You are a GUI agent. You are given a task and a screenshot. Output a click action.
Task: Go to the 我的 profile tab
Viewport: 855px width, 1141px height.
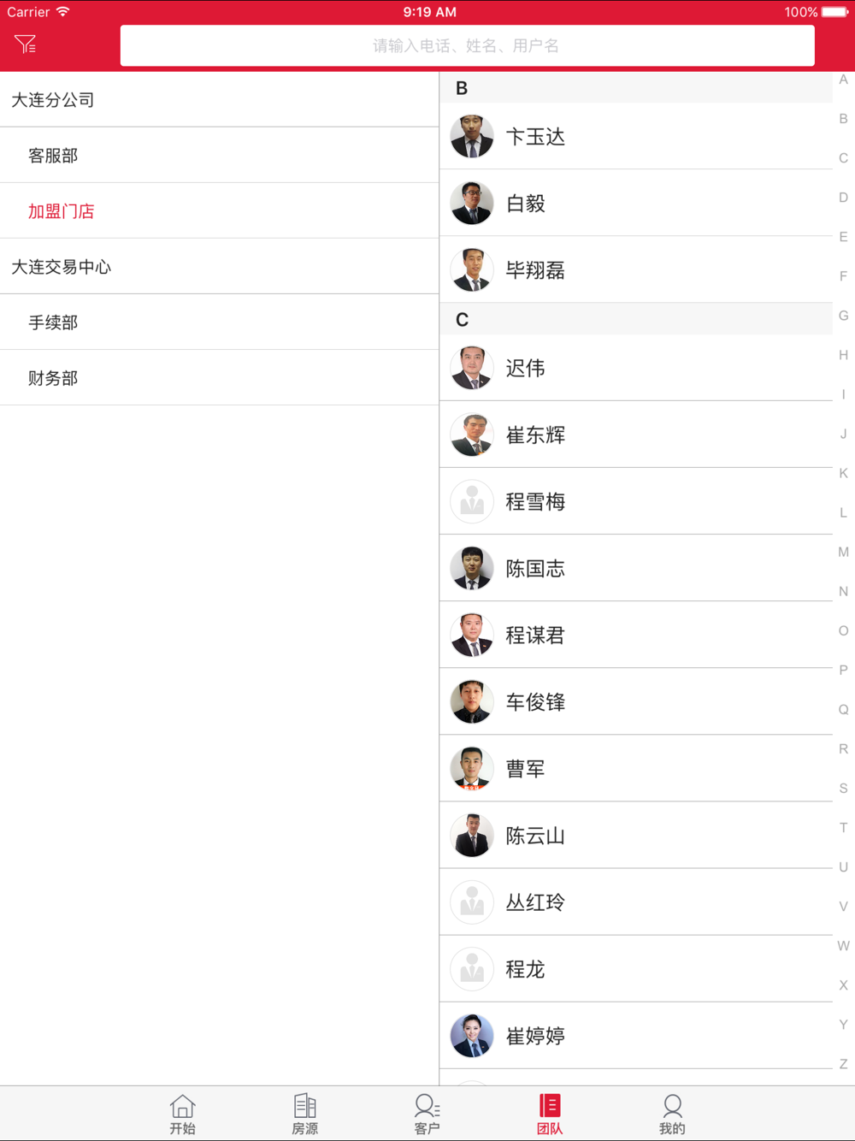[x=672, y=1114]
